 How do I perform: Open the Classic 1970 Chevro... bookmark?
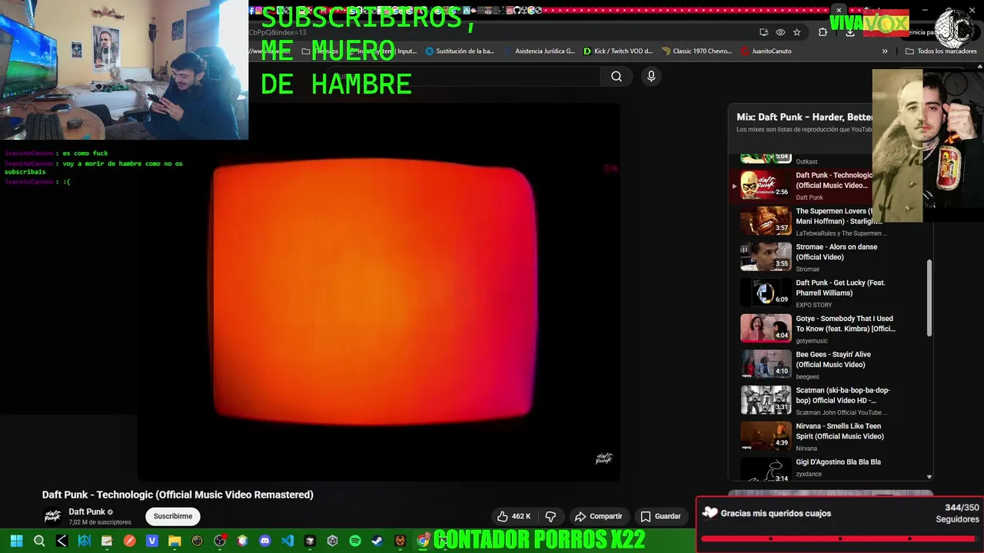tap(697, 51)
